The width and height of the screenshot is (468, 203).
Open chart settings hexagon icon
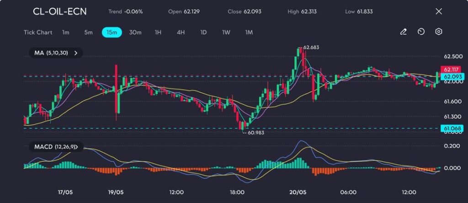coord(439,32)
